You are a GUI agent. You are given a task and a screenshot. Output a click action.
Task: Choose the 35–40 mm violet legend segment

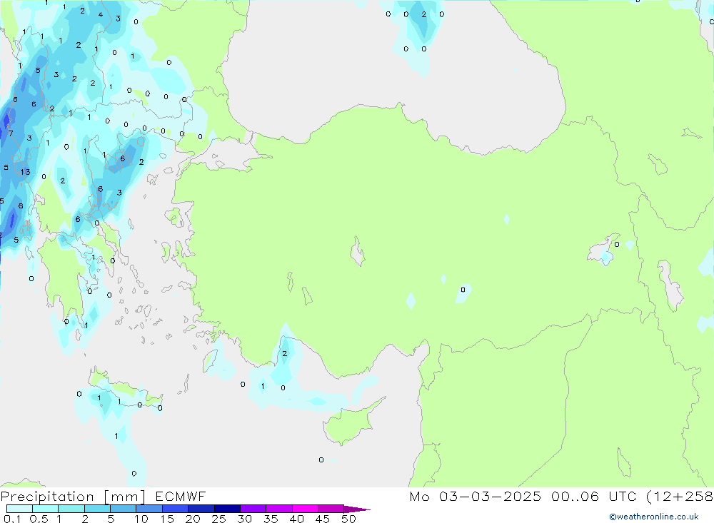point(278,509)
